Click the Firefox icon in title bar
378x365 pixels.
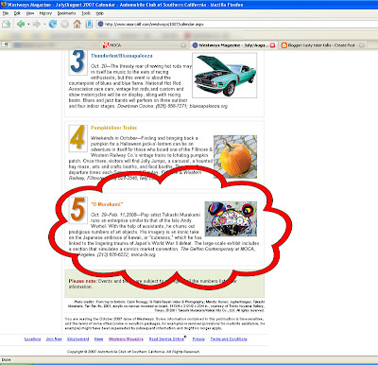point(4,5)
